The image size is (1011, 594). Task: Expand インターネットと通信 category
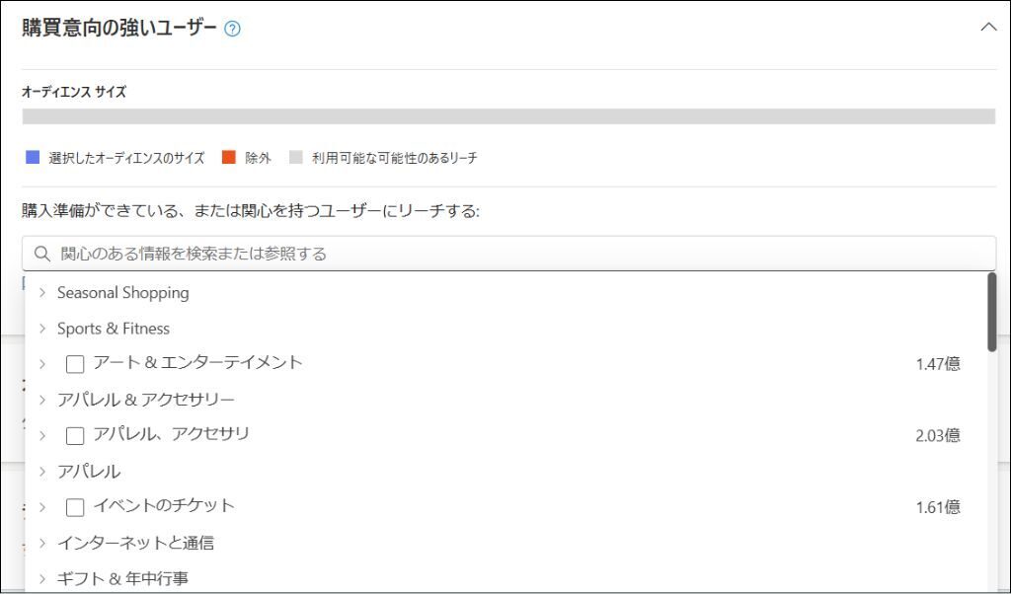[x=42, y=543]
